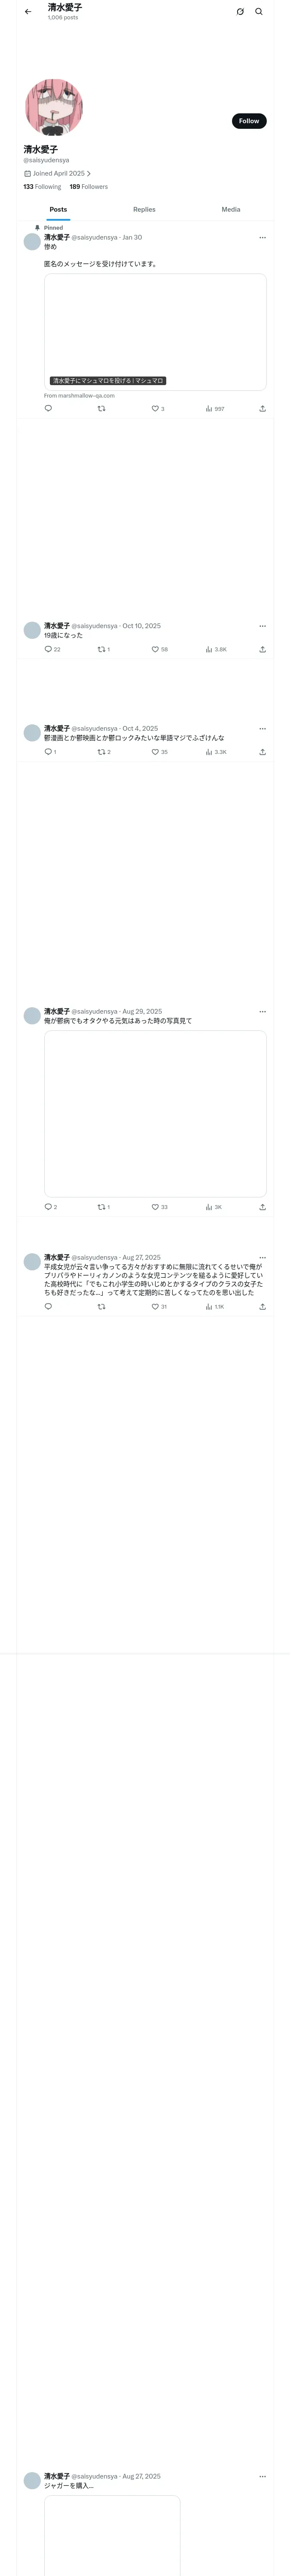Follow the 清水愛子 account
The height and width of the screenshot is (2576, 290).
tap(249, 121)
